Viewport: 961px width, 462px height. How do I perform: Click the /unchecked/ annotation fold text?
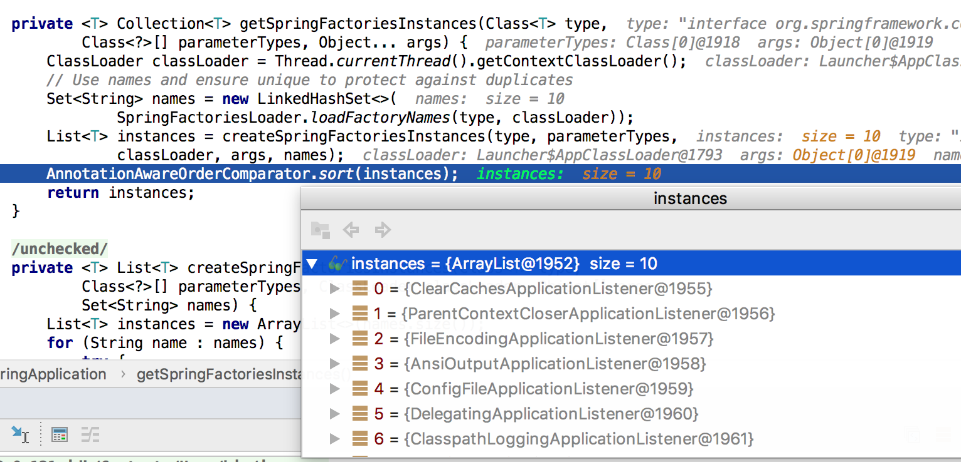[x=60, y=249]
